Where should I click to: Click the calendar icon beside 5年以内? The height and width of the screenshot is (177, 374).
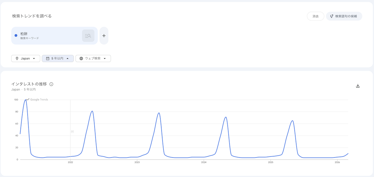(47, 58)
